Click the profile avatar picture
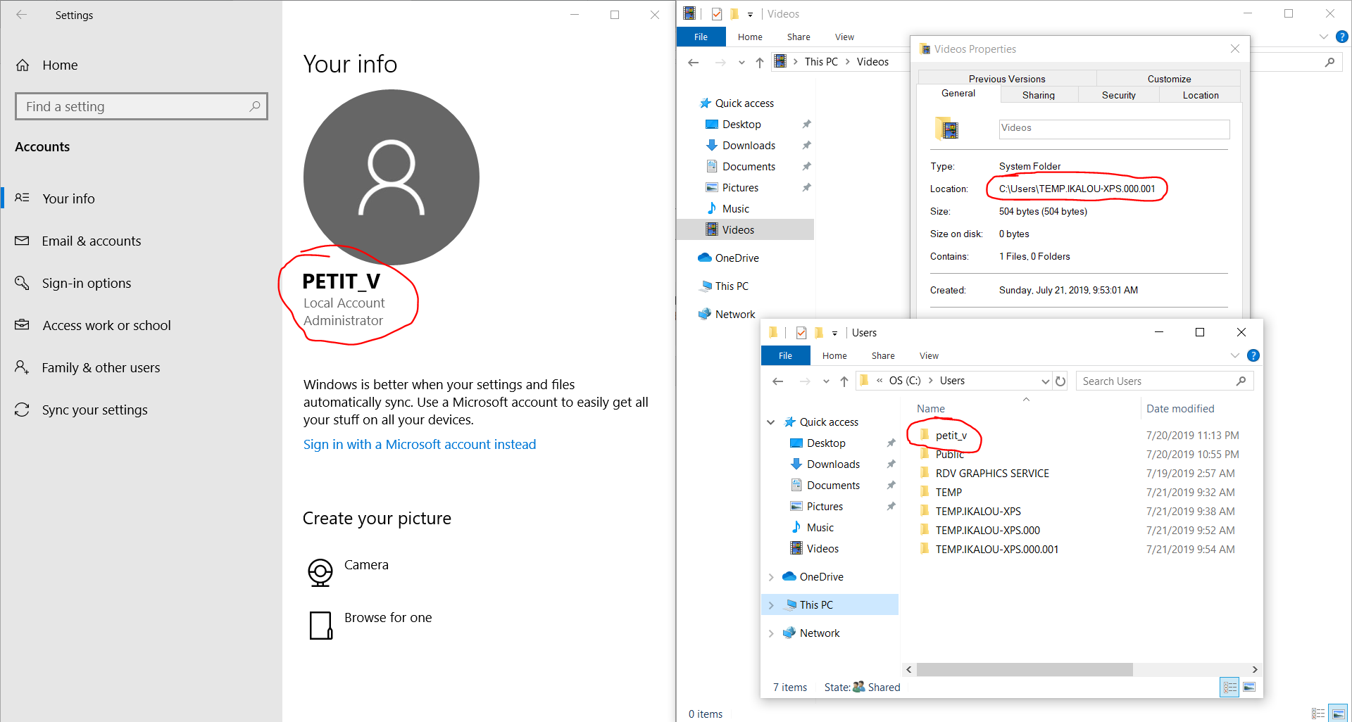 [392, 177]
